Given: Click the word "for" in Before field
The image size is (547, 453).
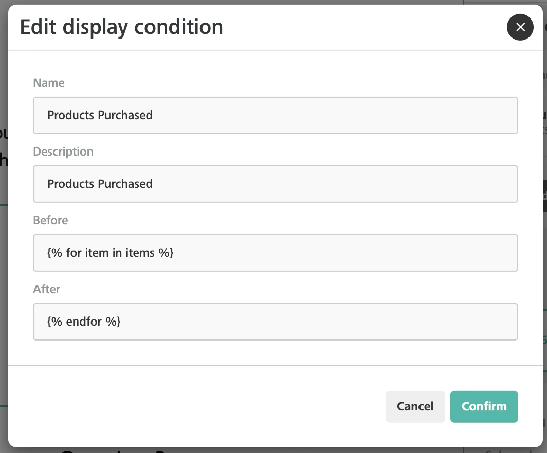Looking at the screenshot, I should click(x=74, y=253).
